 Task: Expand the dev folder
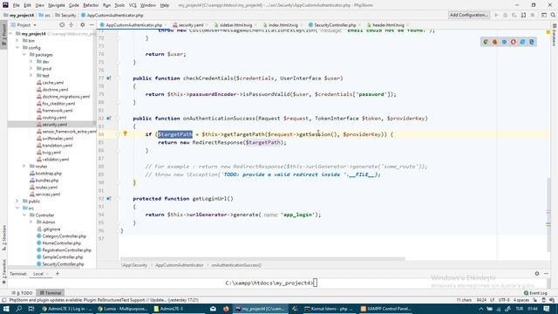coord(31,62)
